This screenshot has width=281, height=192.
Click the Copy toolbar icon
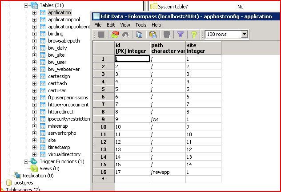click(139, 35)
